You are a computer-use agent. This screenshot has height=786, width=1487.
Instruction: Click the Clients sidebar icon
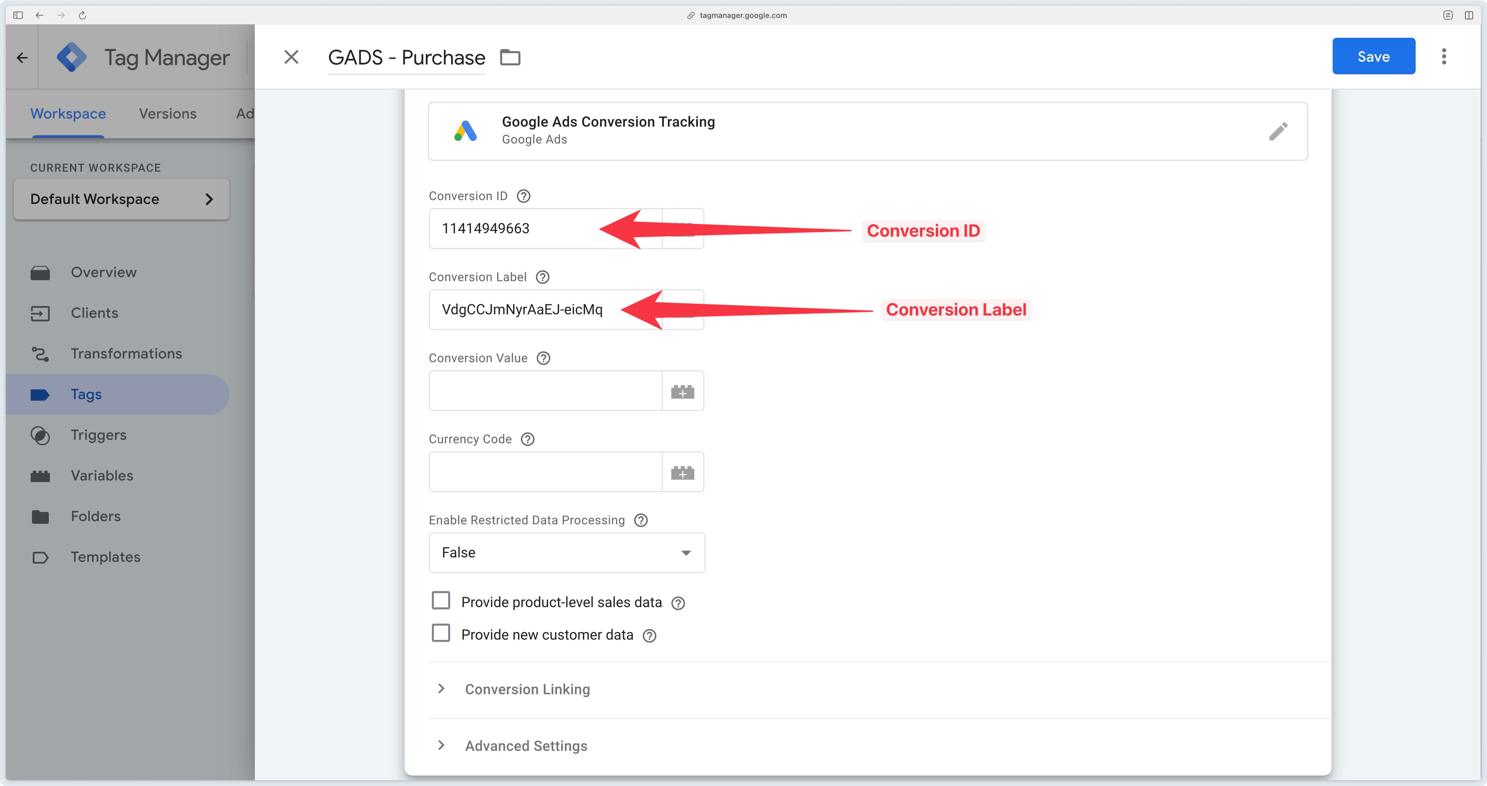pyautogui.click(x=40, y=314)
